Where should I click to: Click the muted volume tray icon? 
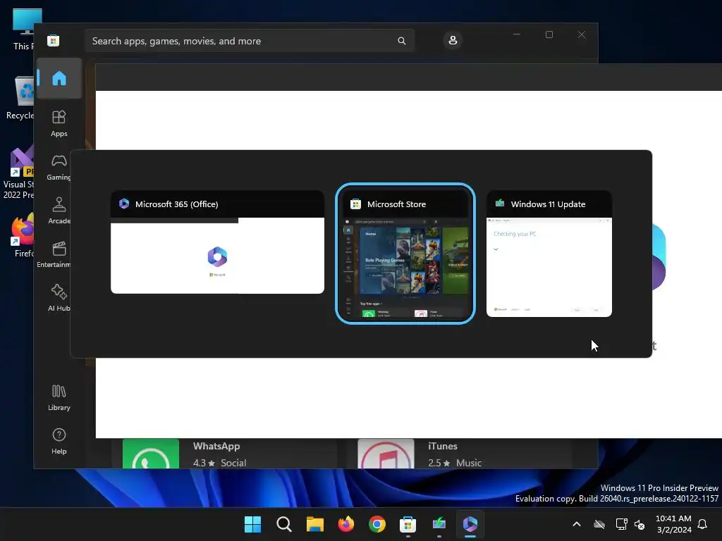(x=640, y=524)
